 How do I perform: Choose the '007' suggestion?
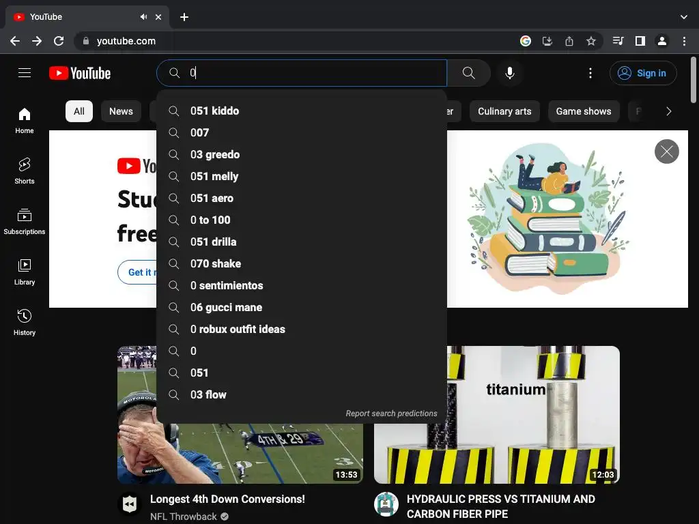(302, 133)
